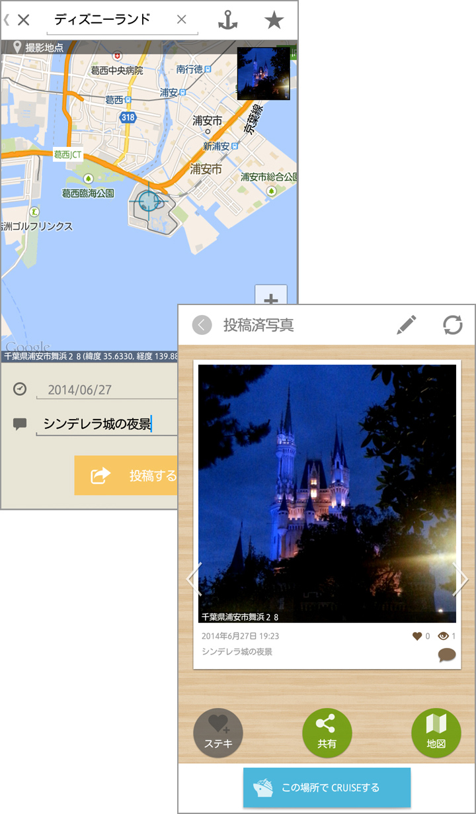Close the search screen with X icon
This screenshot has width=476, height=814.
point(24,20)
